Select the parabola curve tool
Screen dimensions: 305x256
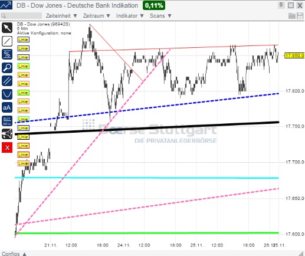(x=7, y=94)
